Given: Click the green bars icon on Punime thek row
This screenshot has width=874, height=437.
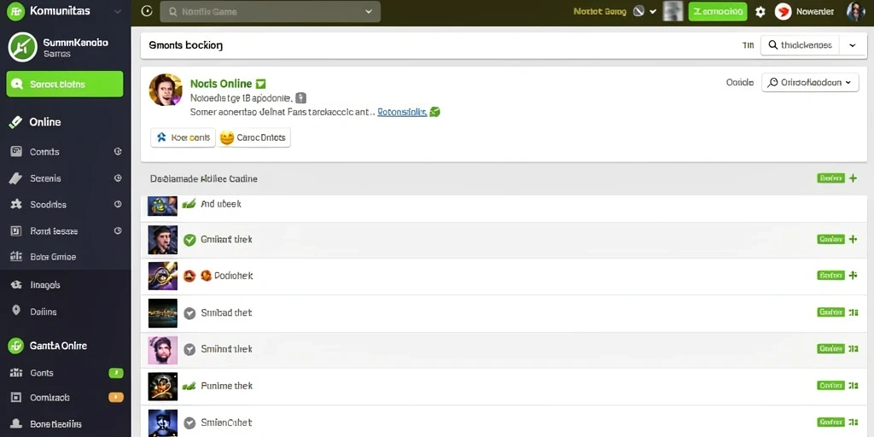Looking at the screenshot, I should pos(853,385).
